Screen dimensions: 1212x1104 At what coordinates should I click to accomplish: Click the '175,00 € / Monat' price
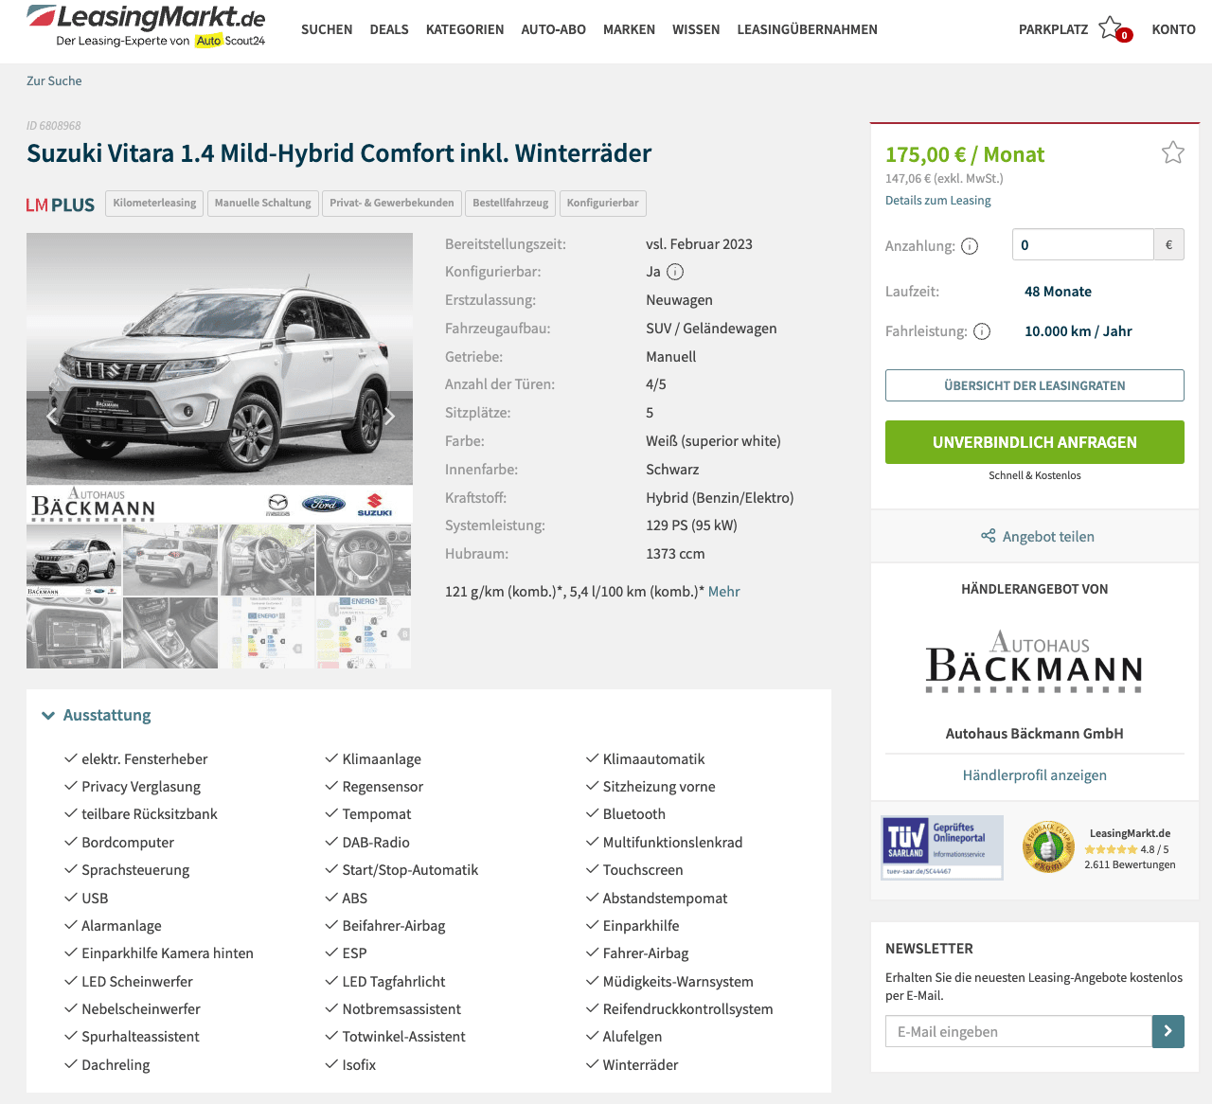point(965,154)
